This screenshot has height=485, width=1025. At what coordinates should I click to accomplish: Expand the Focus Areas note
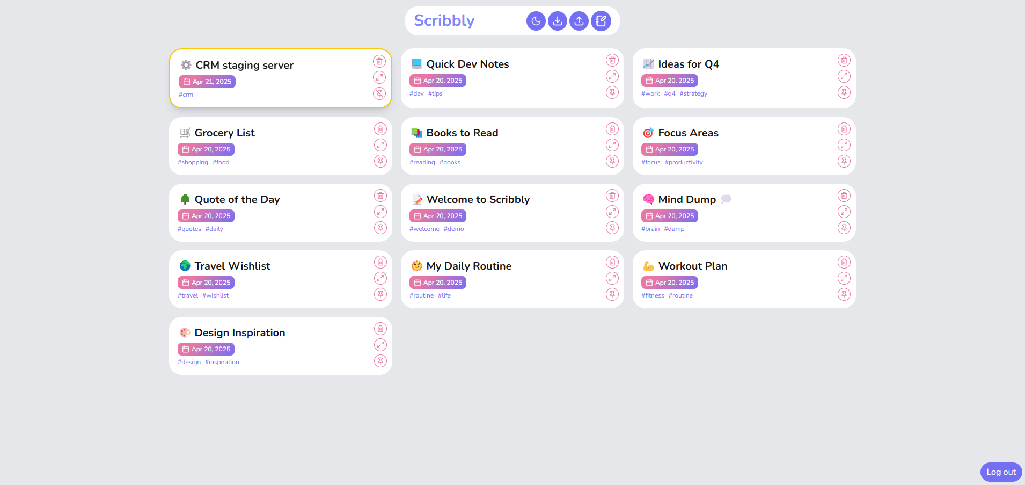844,145
